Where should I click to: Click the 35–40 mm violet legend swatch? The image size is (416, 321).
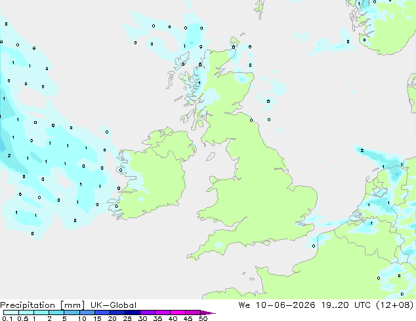[162, 312]
